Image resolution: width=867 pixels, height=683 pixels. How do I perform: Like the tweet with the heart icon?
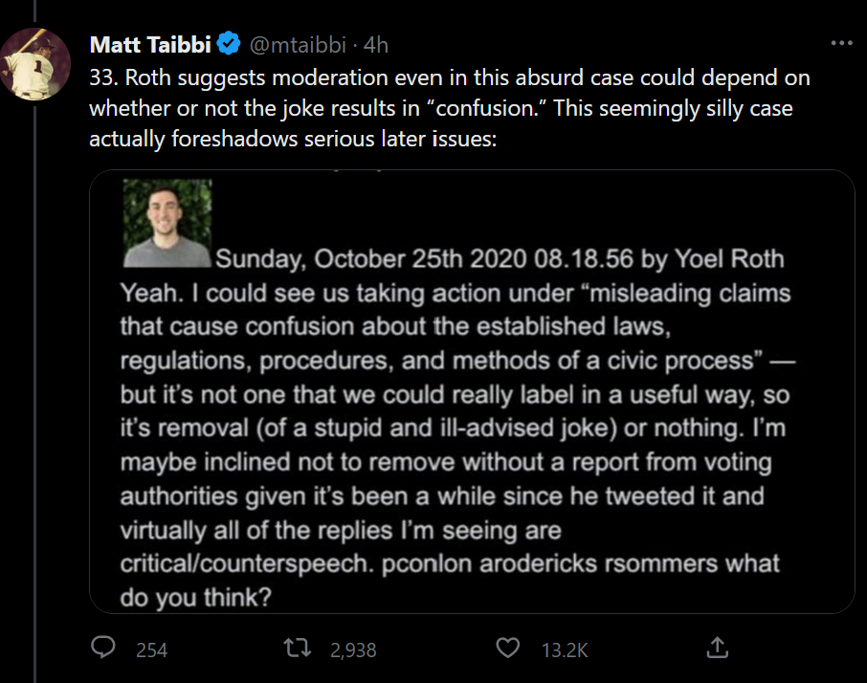508,649
